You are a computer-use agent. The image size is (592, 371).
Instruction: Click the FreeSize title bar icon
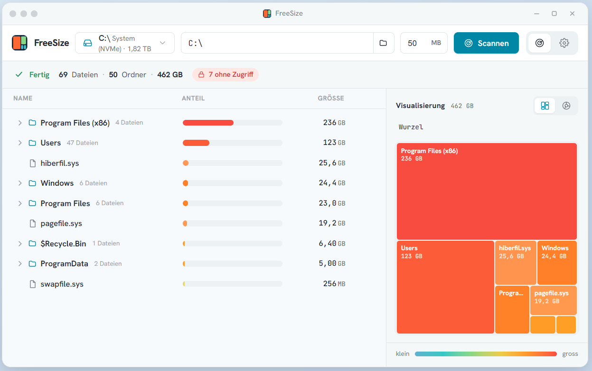point(267,13)
